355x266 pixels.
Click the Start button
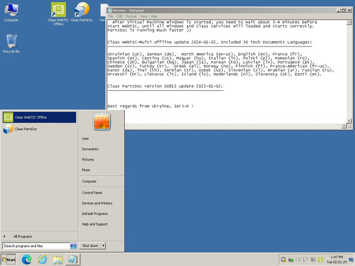pos(8,259)
